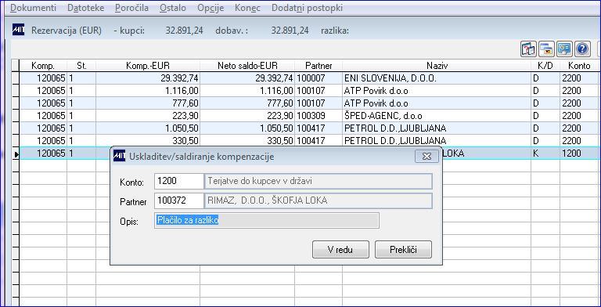The width and height of the screenshot is (601, 307).
Task: Click the razlika label in the header
Action: pos(335,31)
